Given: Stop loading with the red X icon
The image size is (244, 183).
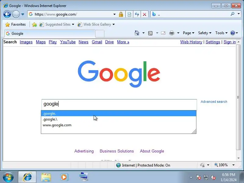Looking at the screenshot, I should pos(145,14).
